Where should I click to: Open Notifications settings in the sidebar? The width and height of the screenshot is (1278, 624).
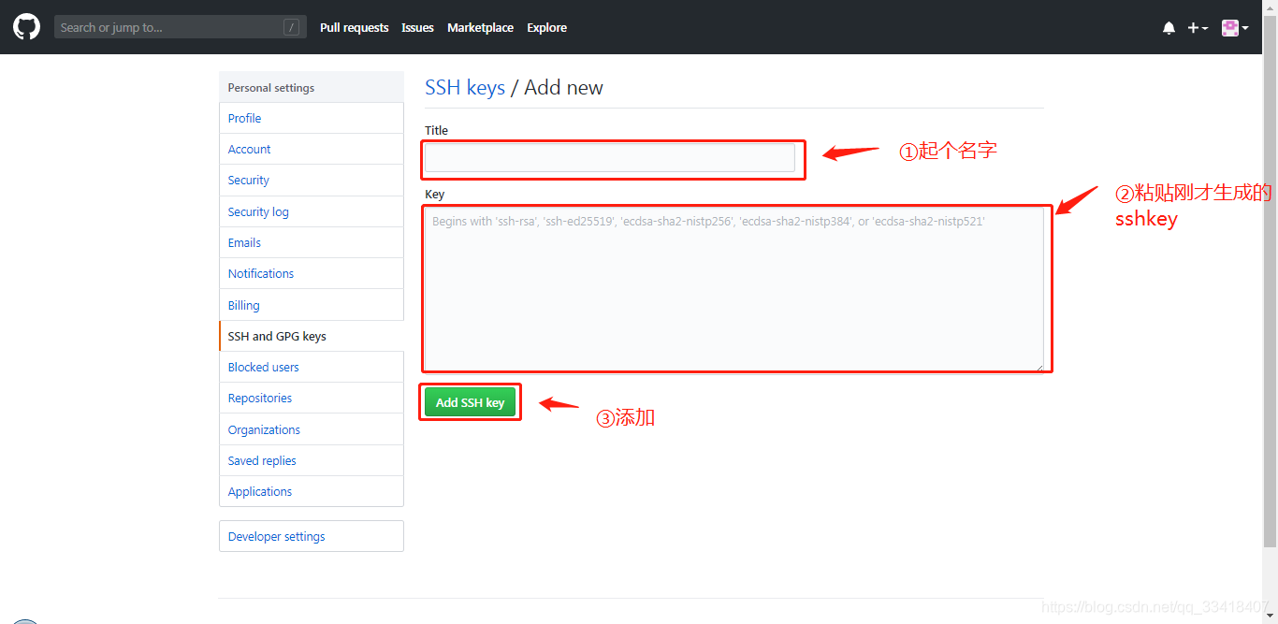260,273
